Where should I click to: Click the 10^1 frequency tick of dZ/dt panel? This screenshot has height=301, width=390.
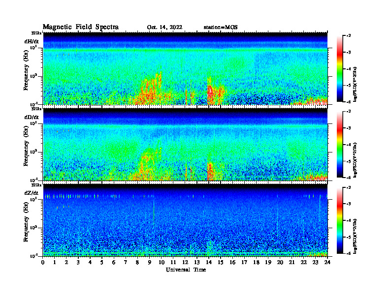click(33, 199)
